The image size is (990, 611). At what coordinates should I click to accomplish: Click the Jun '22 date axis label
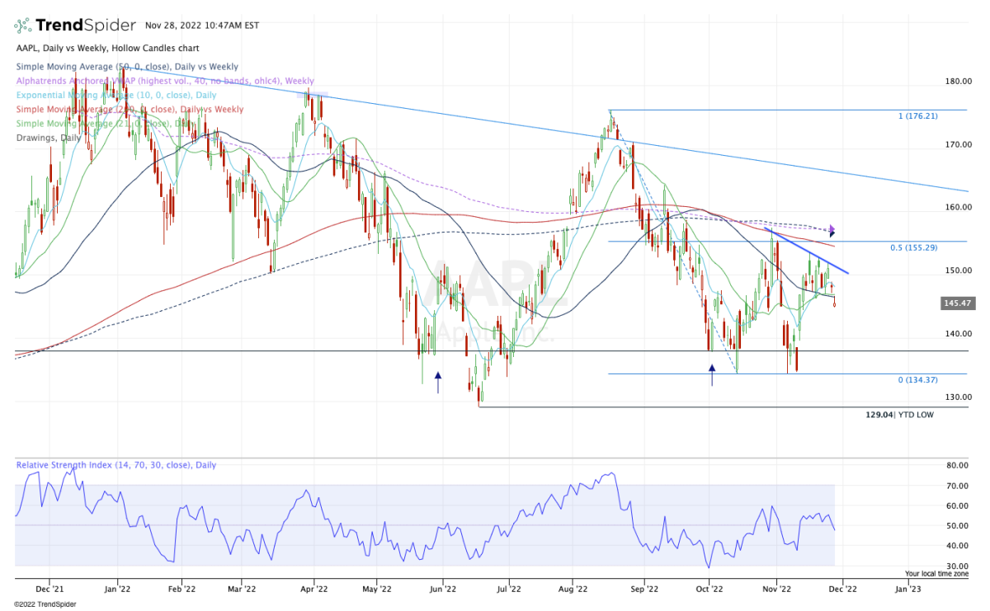coord(443,590)
